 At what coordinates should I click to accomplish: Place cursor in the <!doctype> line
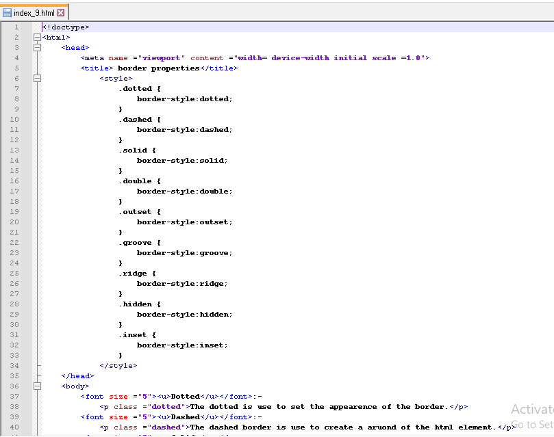coord(66,27)
